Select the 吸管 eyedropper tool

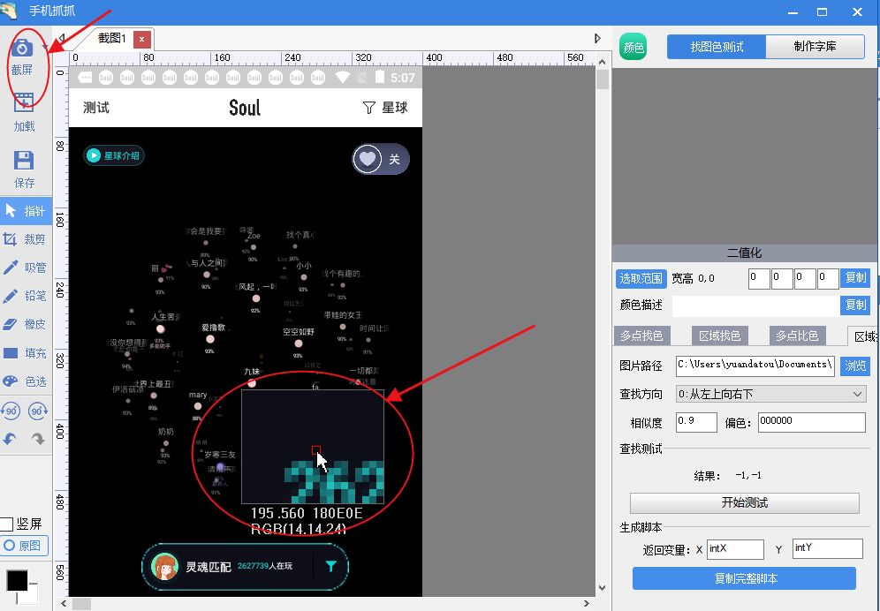coord(26,268)
